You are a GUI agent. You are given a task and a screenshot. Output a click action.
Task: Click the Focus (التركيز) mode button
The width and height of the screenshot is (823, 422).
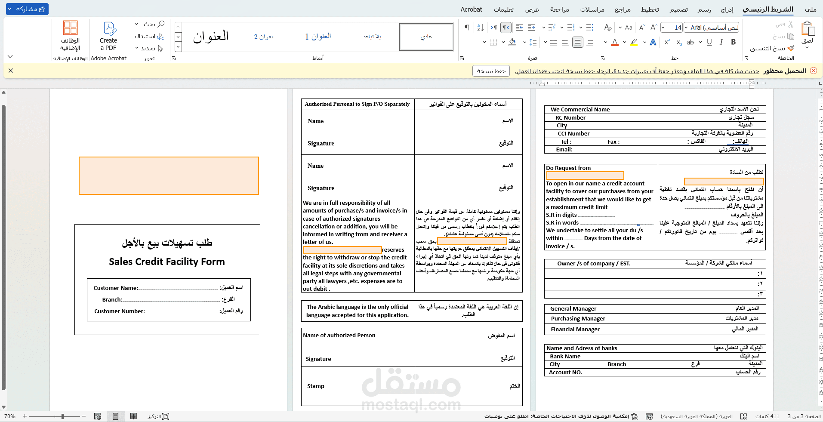(x=158, y=416)
